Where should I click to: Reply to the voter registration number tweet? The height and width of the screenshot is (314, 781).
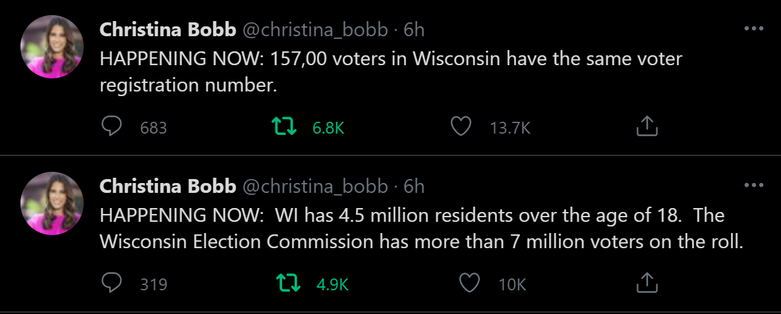coord(113,127)
